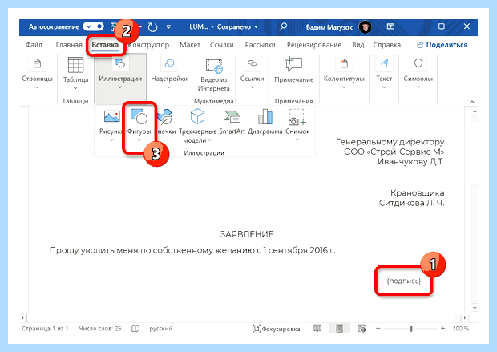Insert a Диаграмма chart
The width and height of the screenshot is (497, 352).
click(x=265, y=122)
